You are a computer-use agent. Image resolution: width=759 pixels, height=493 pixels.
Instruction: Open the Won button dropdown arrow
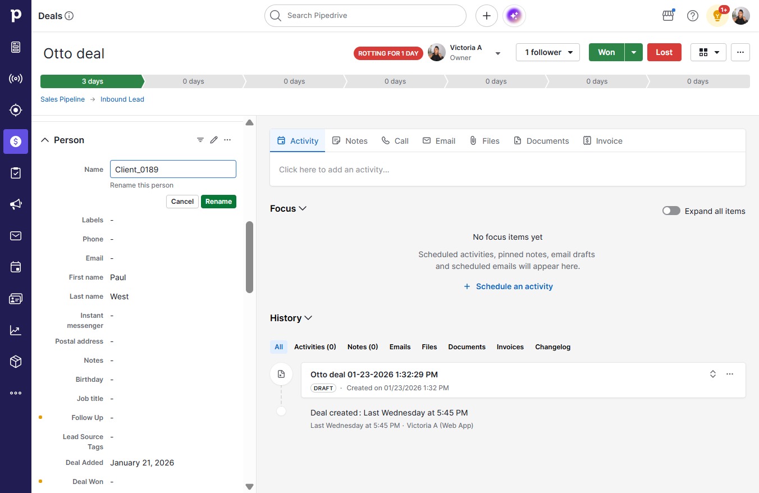(634, 52)
